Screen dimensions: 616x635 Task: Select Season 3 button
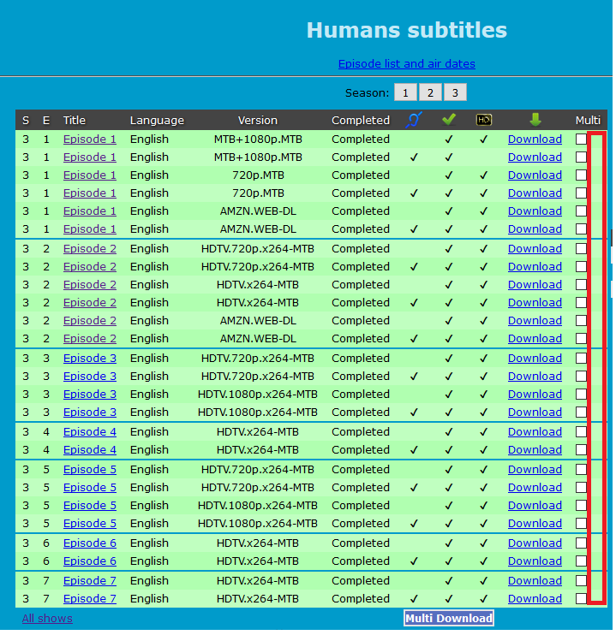(x=455, y=92)
